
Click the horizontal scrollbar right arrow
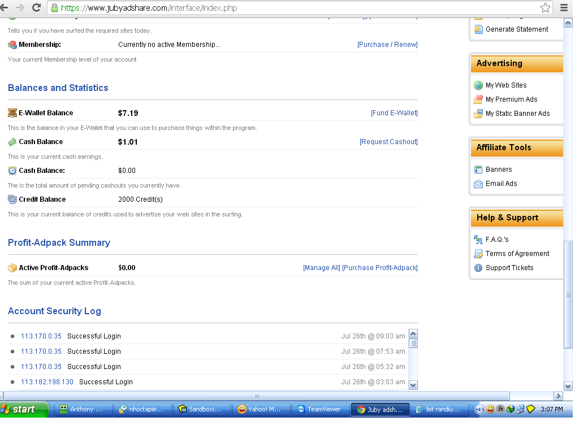click(558, 396)
